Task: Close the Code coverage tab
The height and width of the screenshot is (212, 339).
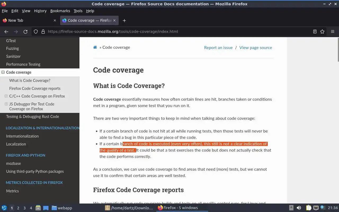Action: tap(114, 20)
